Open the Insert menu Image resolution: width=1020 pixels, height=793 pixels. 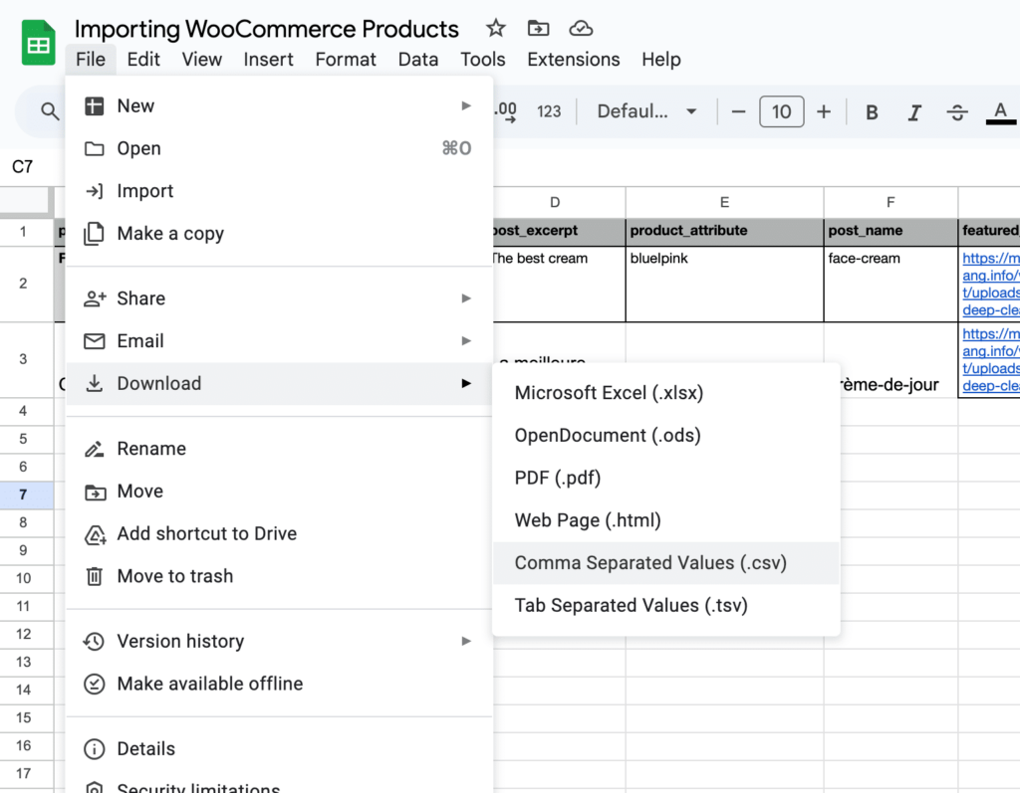(268, 59)
